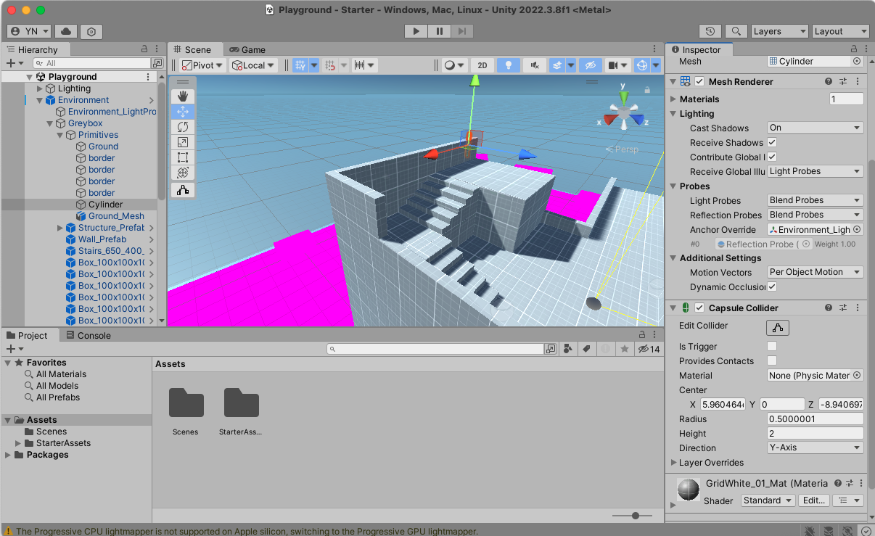Image resolution: width=875 pixels, height=536 pixels.
Task: Click the Radius input field
Action: pyautogui.click(x=815, y=419)
